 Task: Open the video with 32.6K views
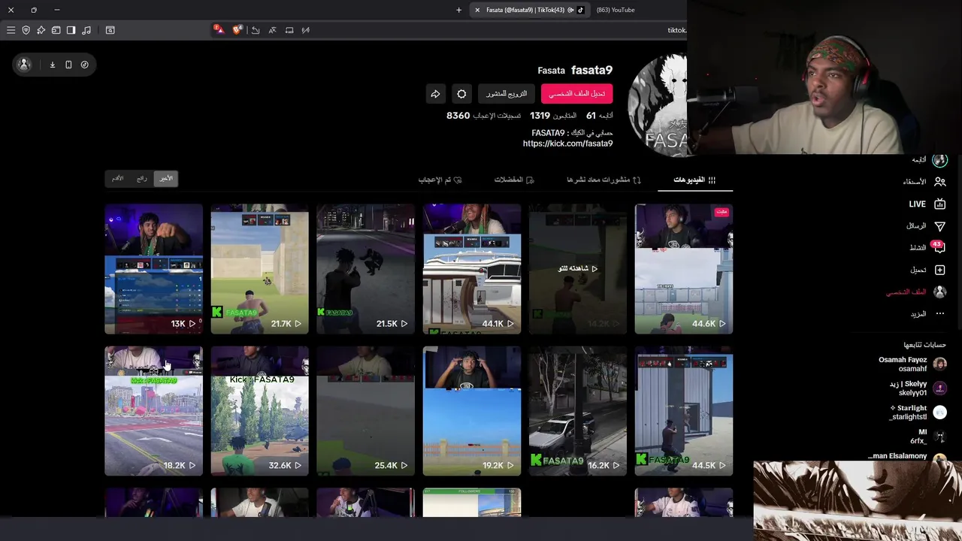(259, 411)
